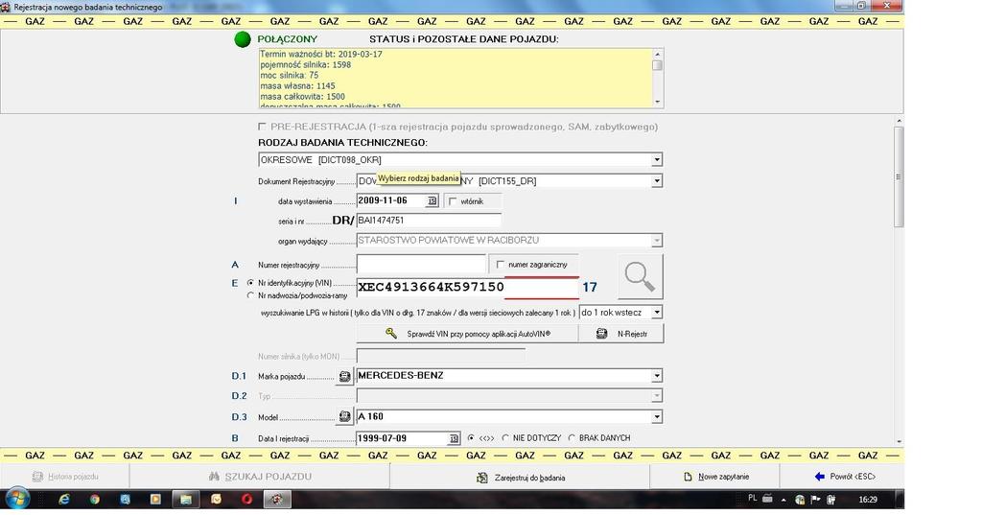982x515 pixels.
Task: Click the seria i nr field BAI1474751
Action: tap(429, 221)
